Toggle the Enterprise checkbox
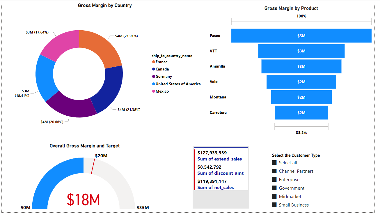 274,179
